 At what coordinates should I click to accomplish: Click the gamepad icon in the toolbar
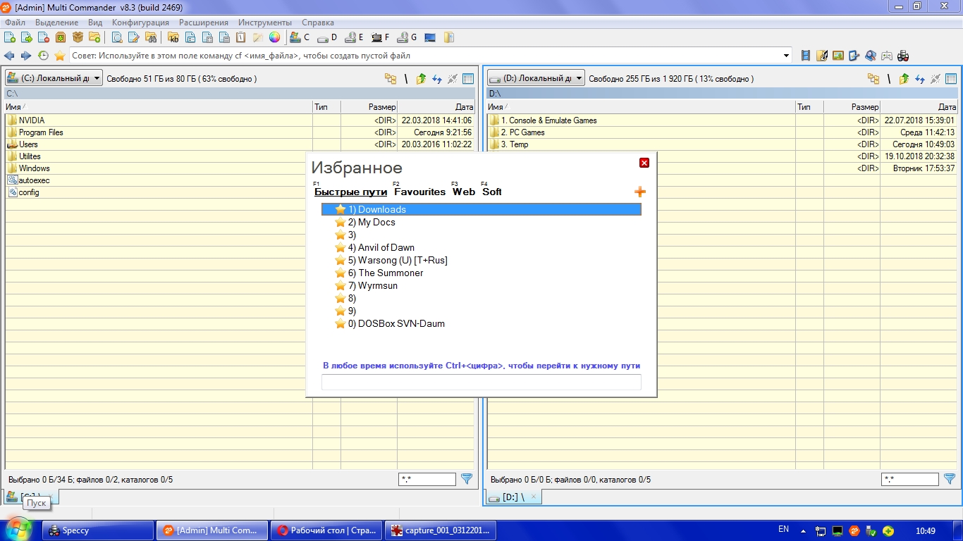click(x=887, y=56)
